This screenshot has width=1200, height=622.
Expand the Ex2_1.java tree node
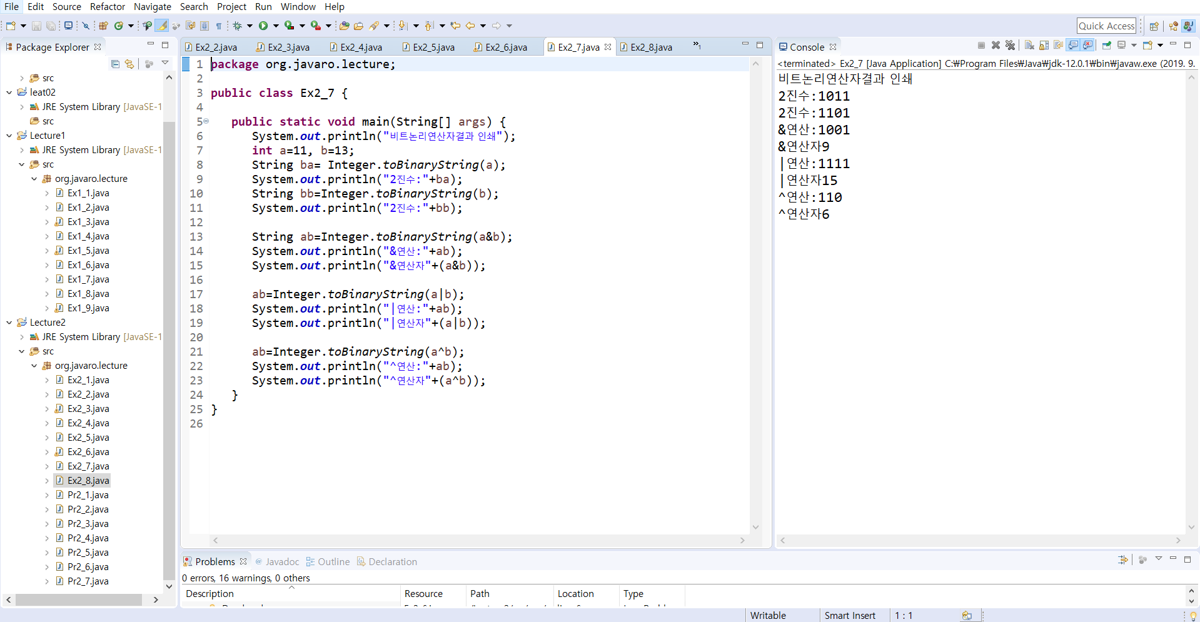coord(47,380)
